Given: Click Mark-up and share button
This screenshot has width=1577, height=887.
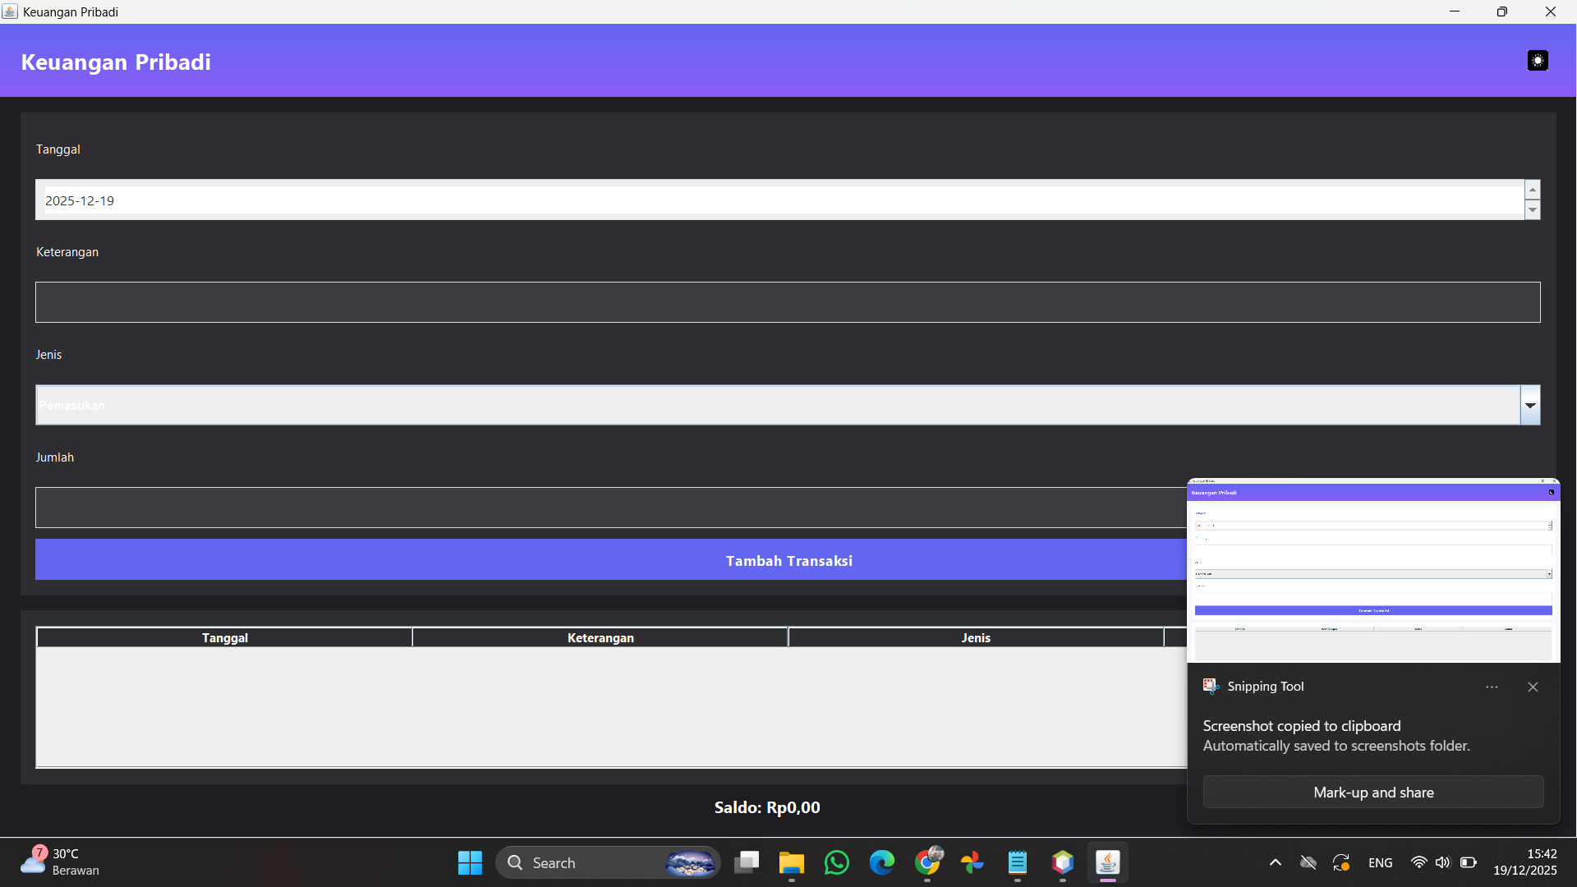Looking at the screenshot, I should (x=1373, y=793).
